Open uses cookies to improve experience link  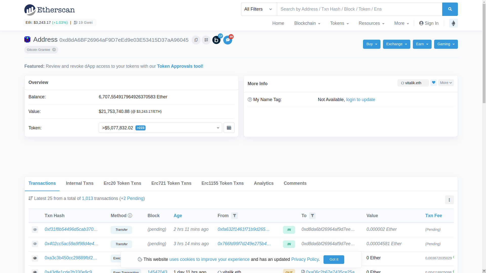tap(209, 259)
